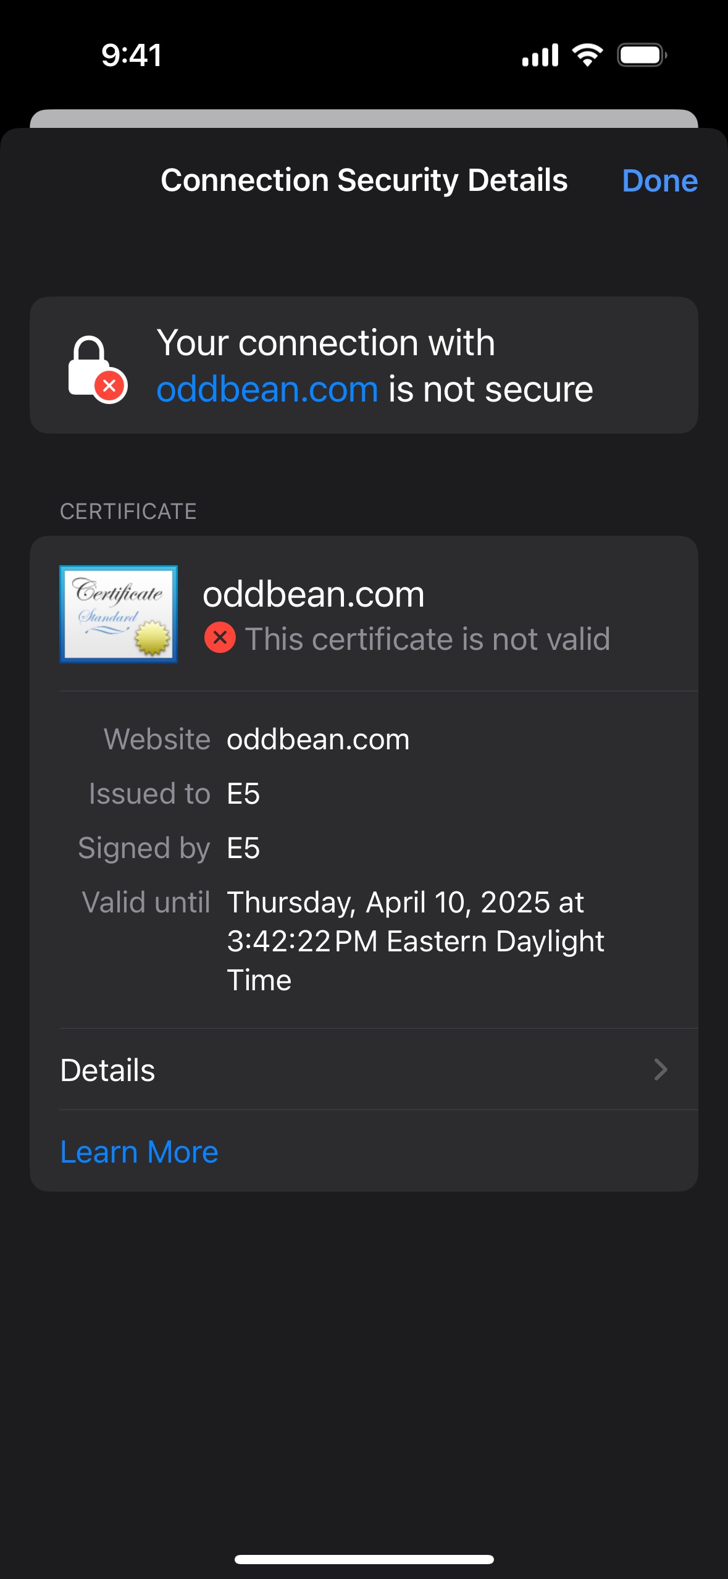728x1579 pixels.
Task: Tap the home indicator bar
Action: click(364, 1559)
